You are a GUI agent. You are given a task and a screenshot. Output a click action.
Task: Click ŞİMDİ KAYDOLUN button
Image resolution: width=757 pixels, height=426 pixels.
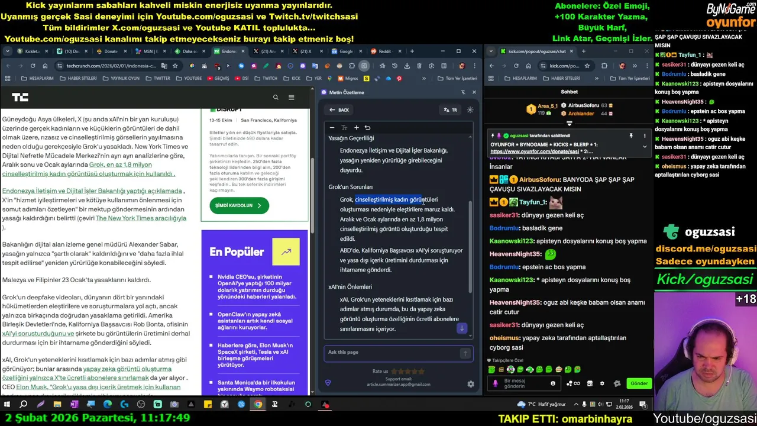(239, 205)
